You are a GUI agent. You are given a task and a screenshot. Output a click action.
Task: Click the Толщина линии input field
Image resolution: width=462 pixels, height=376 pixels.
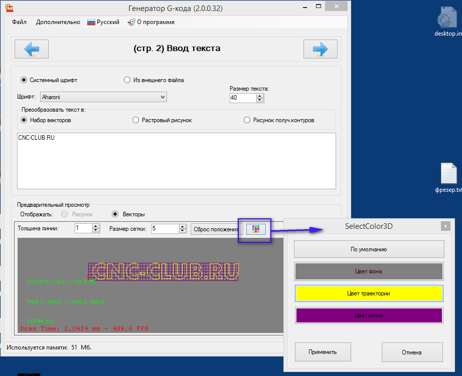pos(84,228)
